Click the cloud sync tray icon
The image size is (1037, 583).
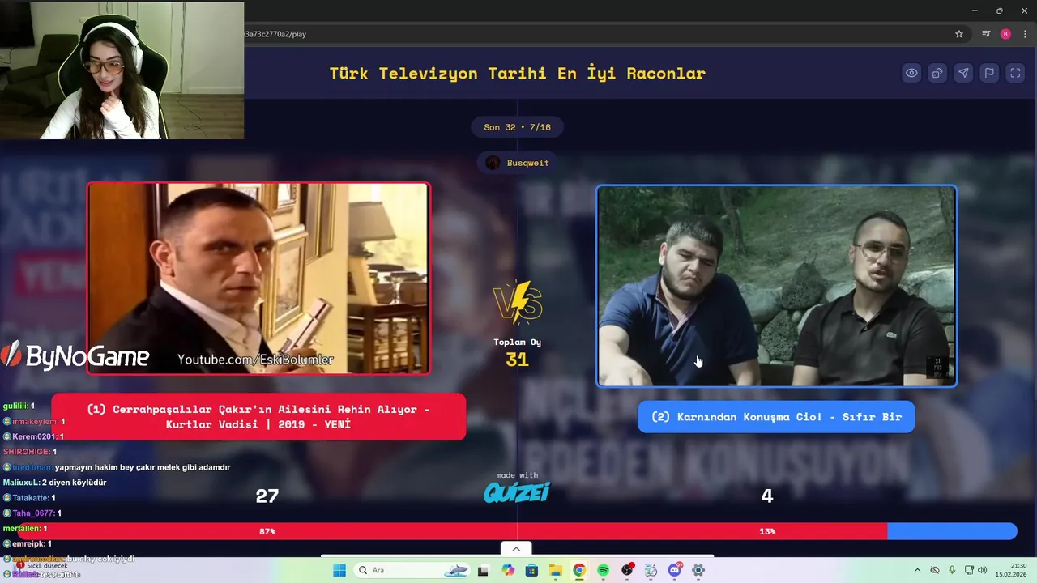pyautogui.click(x=935, y=570)
